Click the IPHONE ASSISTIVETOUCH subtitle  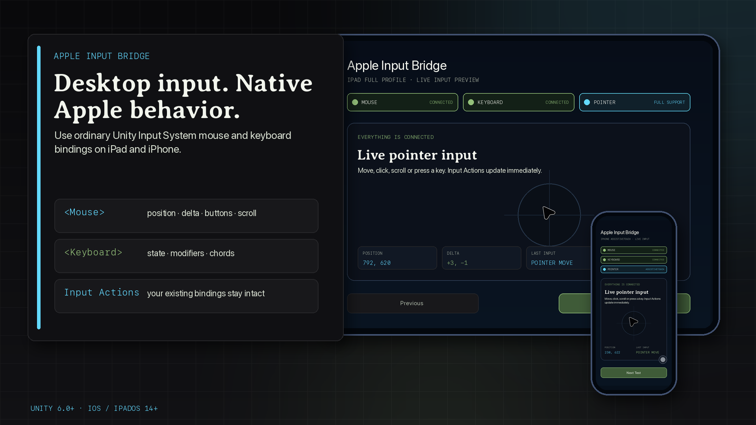[x=625, y=239]
